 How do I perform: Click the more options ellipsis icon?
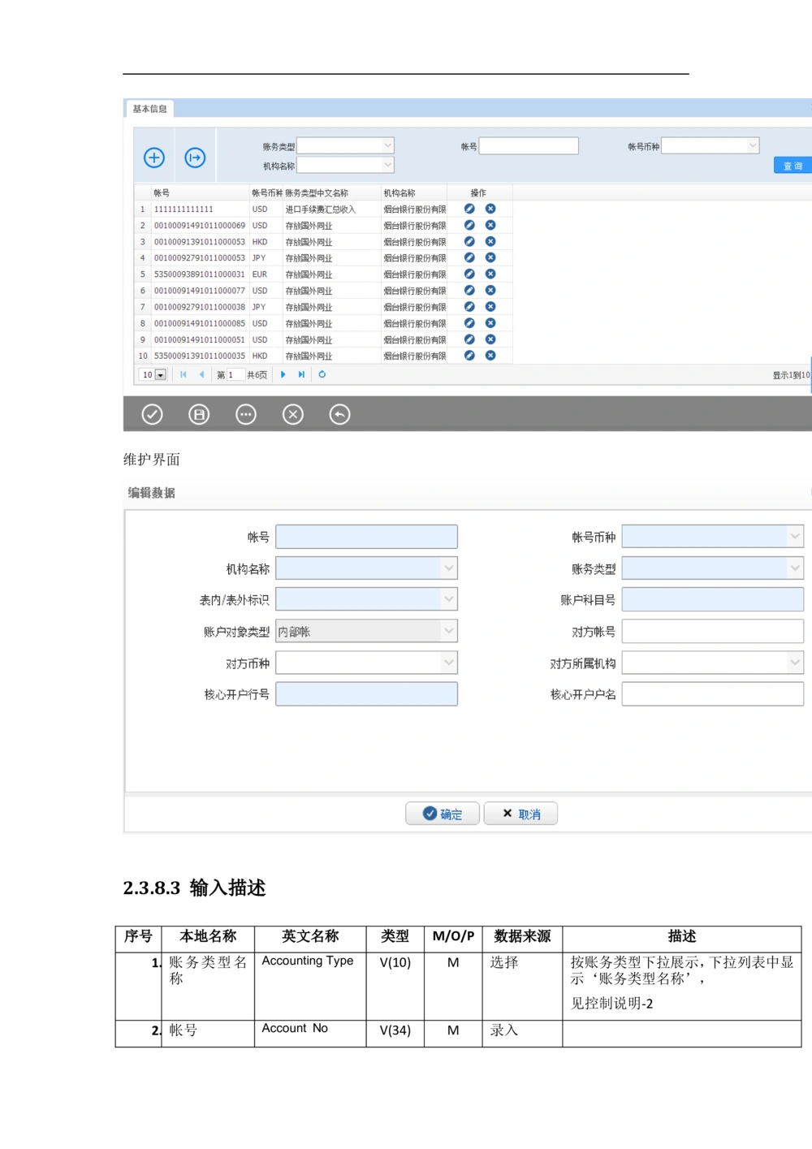[246, 415]
